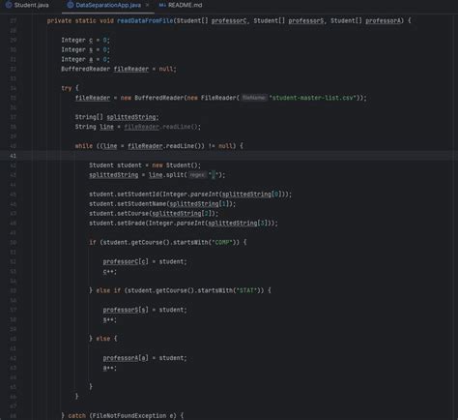
Task: Click the class icon on DataSeparationApp.java tab
Action: pyautogui.click(x=71, y=5)
